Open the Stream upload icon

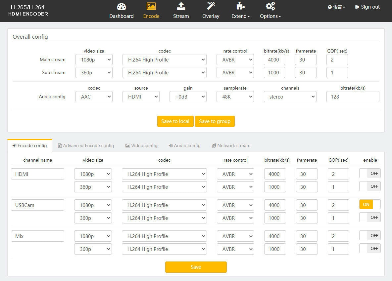[x=181, y=6]
